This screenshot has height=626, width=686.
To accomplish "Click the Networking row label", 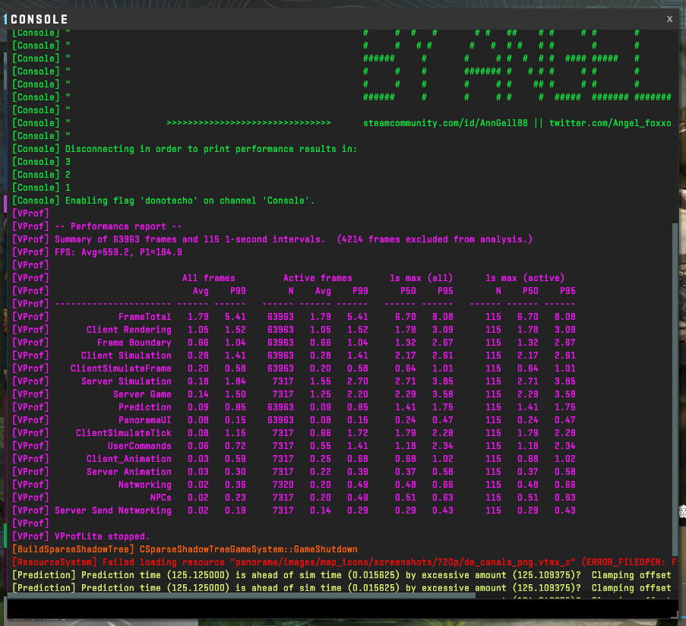I will coord(144,485).
